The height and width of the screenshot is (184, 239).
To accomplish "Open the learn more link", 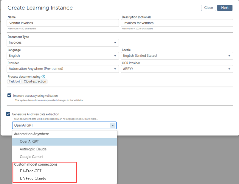I will (x=91, y=119).
